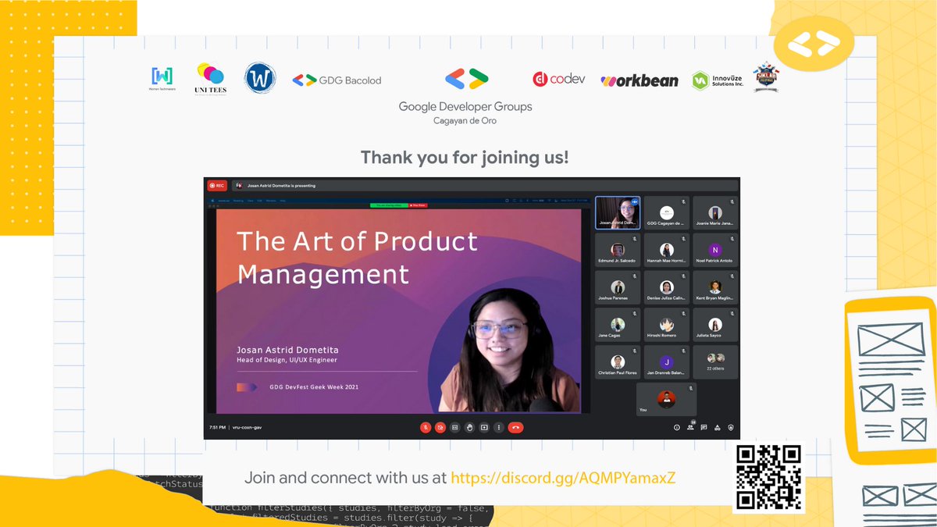Screen dimensions: 937x527
Task: Click 'Join and connect with us at' text
Action: pos(346,478)
